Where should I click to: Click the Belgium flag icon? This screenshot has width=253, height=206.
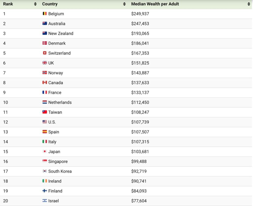(x=45, y=14)
